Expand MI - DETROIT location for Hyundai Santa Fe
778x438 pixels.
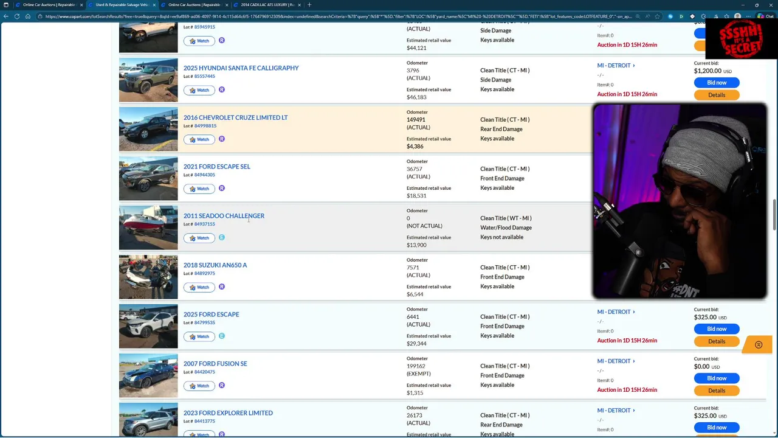pyautogui.click(x=616, y=66)
